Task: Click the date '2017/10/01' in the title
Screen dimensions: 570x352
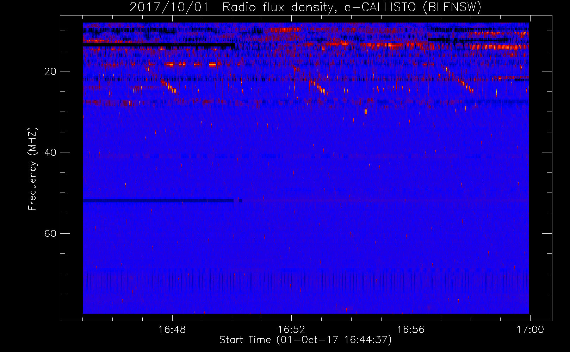Action: 169,7
